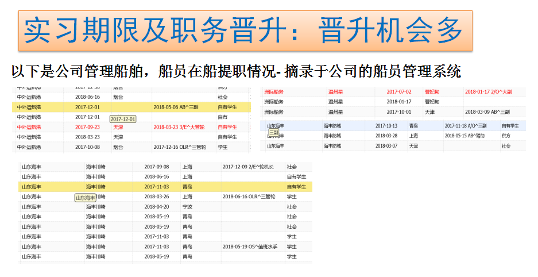Screen dimensions: 538x277
Task: Click the red 2018-01-17 2/O^大副 cell
Action: point(487,92)
